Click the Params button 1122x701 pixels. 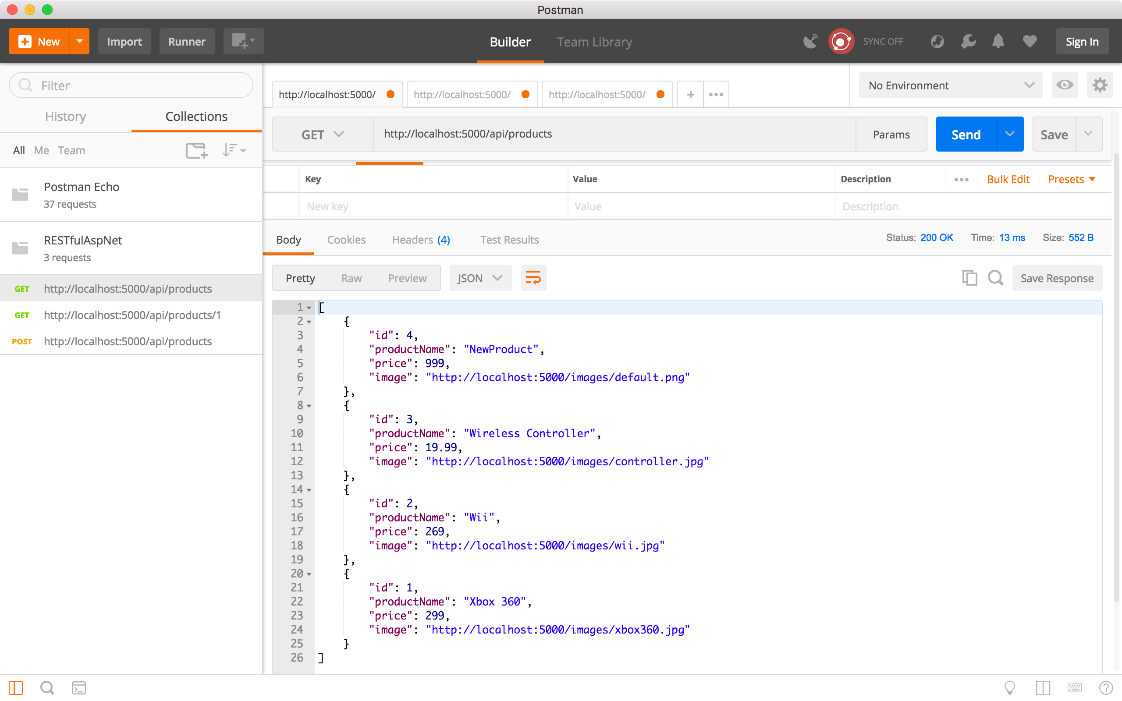(891, 135)
